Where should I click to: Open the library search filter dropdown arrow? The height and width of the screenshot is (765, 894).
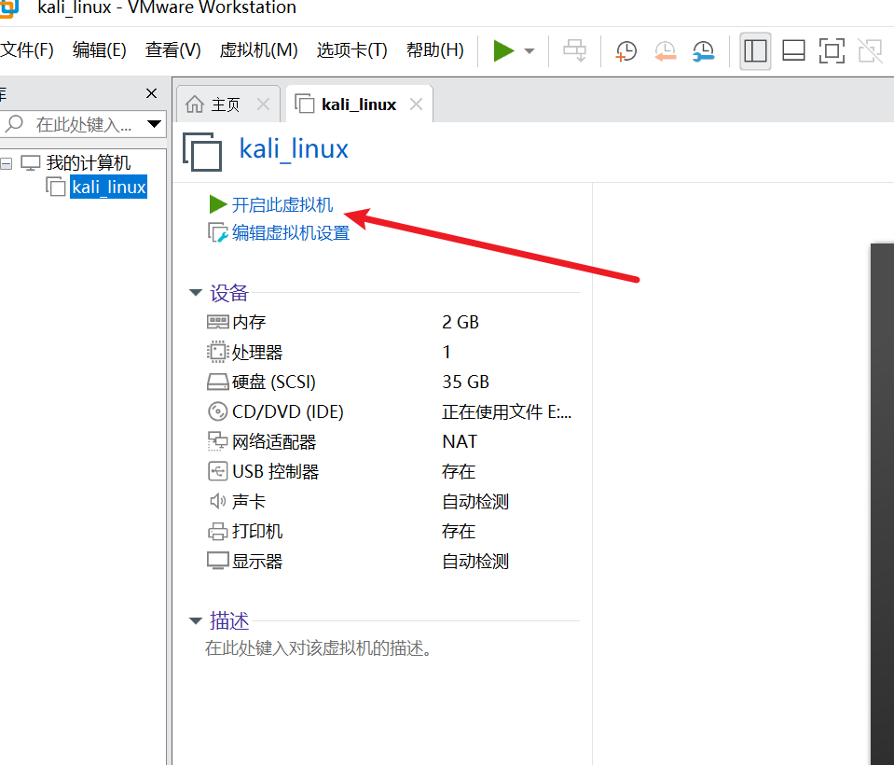click(x=155, y=124)
